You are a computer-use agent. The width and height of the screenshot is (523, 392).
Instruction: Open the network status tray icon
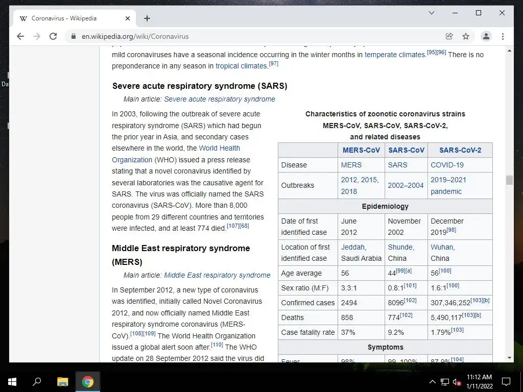click(x=445, y=382)
